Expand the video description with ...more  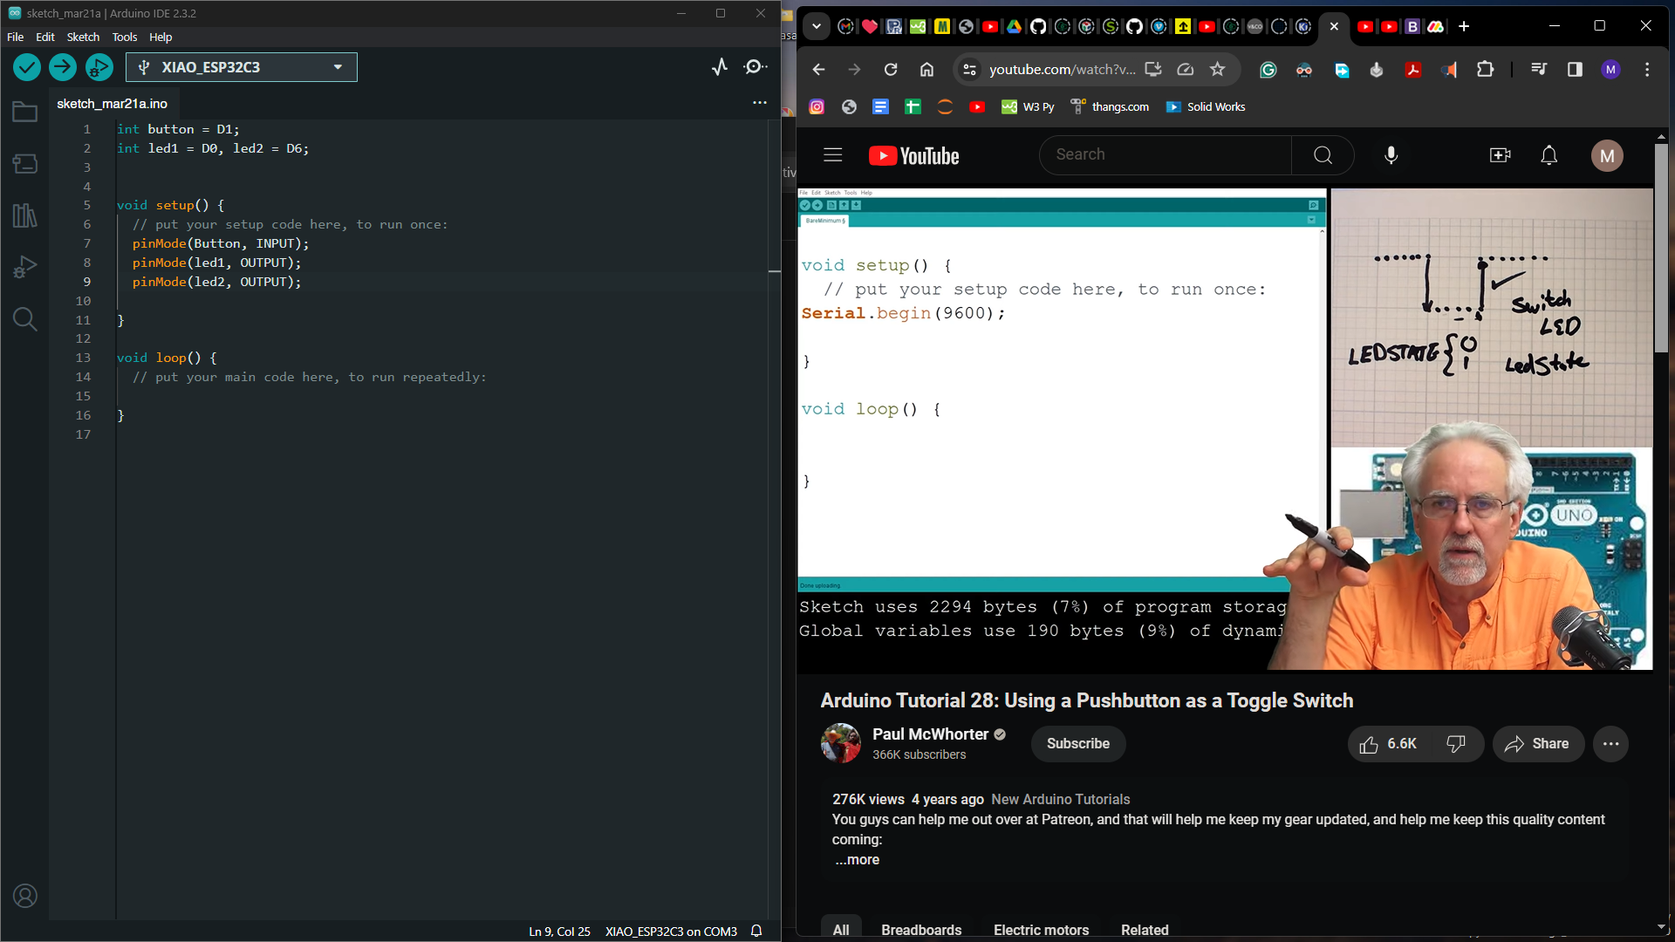pos(857,860)
